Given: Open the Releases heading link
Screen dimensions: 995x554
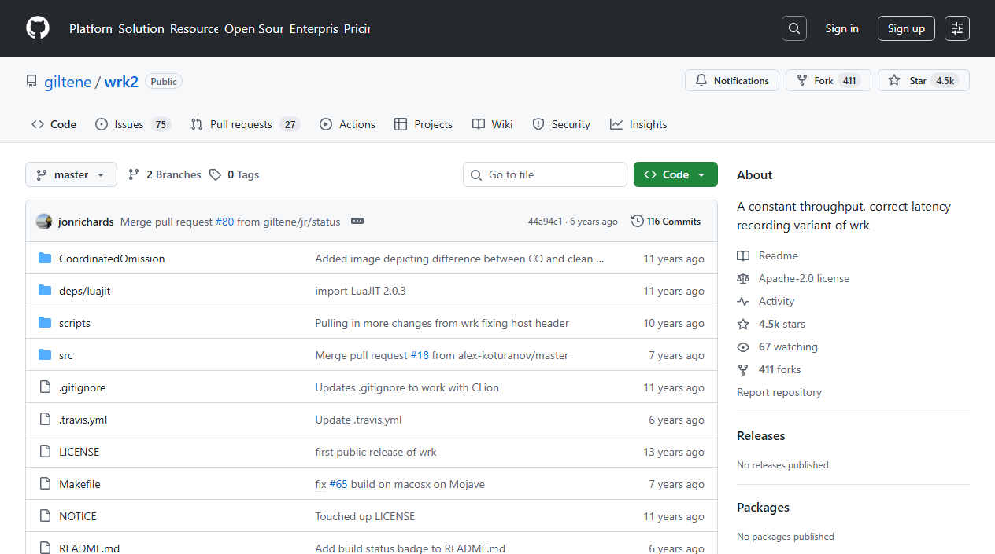Looking at the screenshot, I should (x=761, y=435).
